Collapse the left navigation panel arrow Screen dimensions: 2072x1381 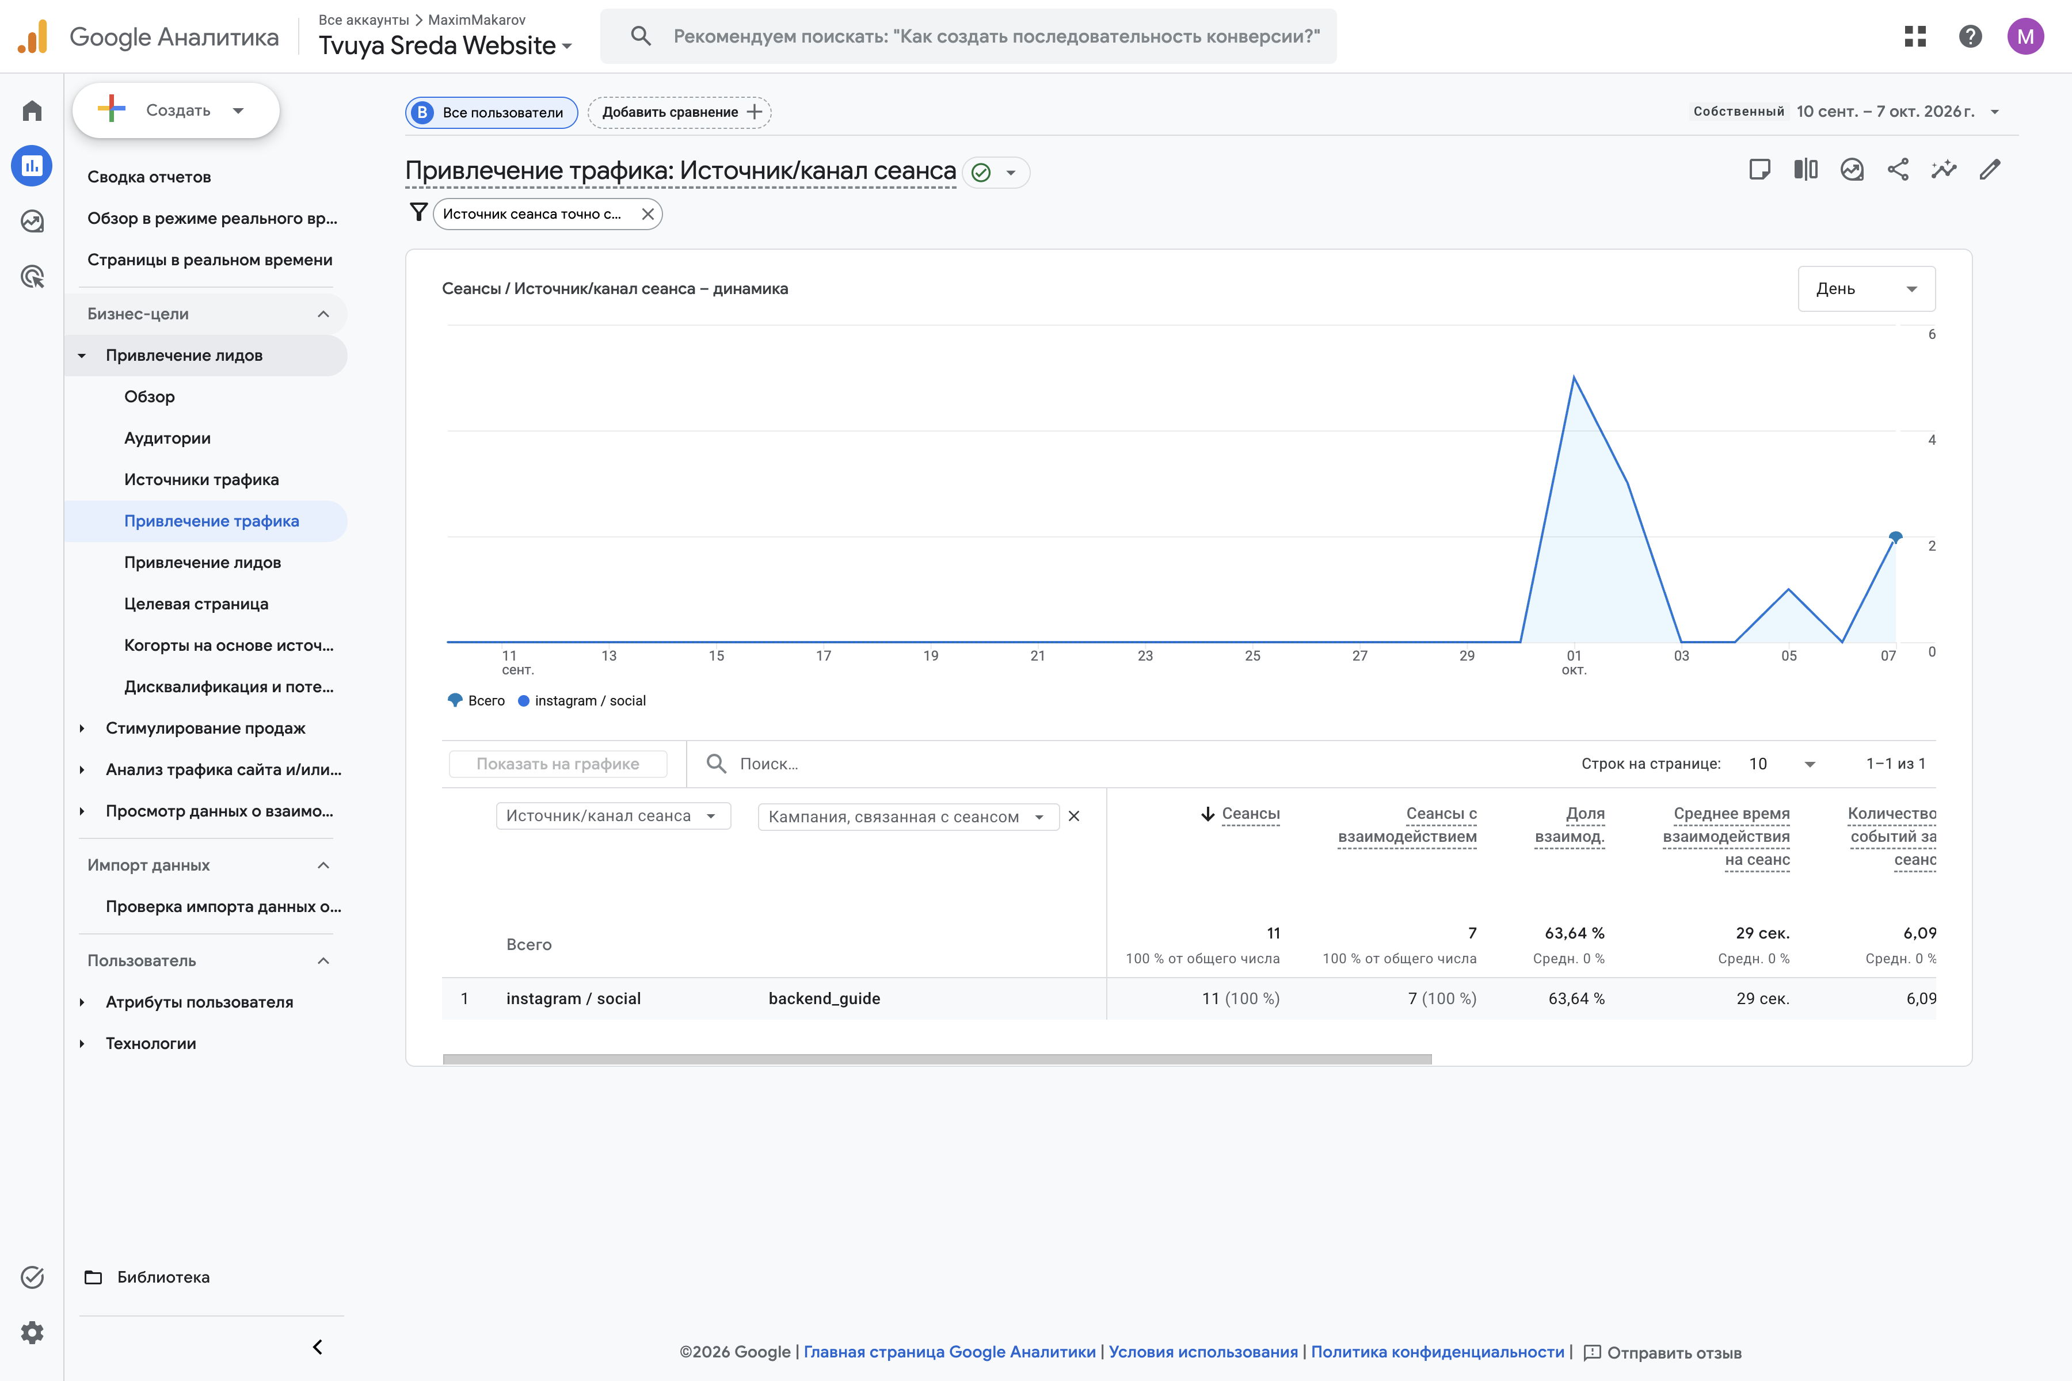point(317,1346)
